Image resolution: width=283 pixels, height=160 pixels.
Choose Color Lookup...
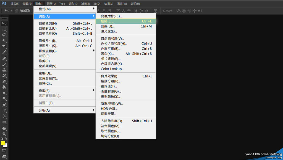tap(126, 69)
